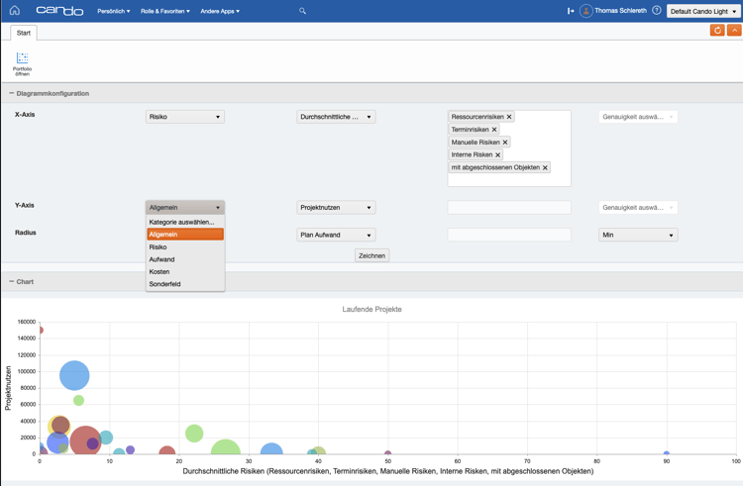The image size is (743, 486).
Task: Click the small purple bubble at risk 13
Action: (x=131, y=449)
